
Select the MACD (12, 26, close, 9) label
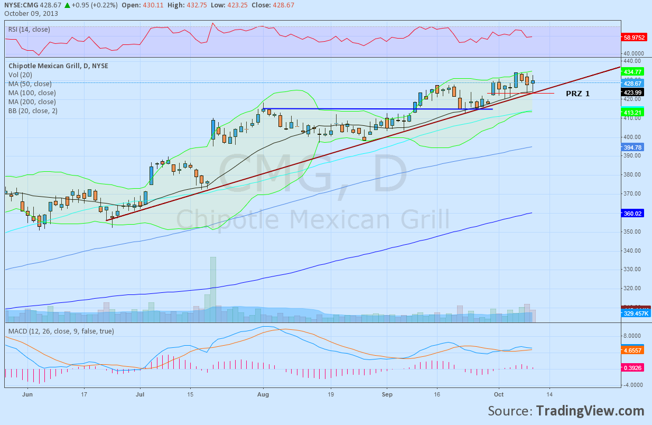(x=61, y=331)
